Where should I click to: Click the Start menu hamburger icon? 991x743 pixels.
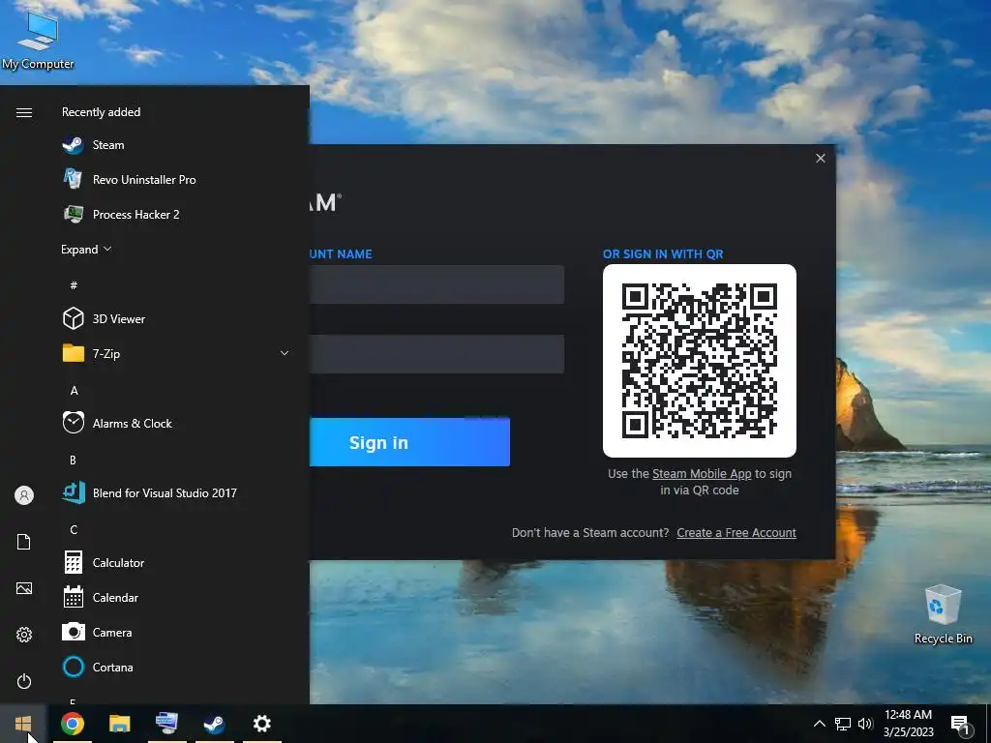[24, 112]
